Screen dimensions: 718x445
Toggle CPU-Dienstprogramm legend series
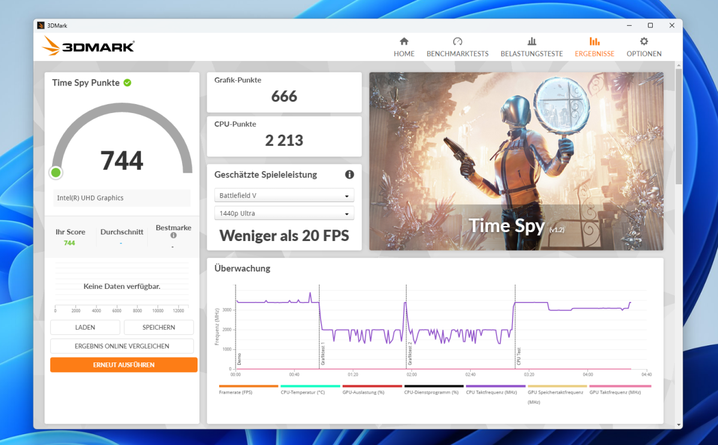(x=434, y=389)
